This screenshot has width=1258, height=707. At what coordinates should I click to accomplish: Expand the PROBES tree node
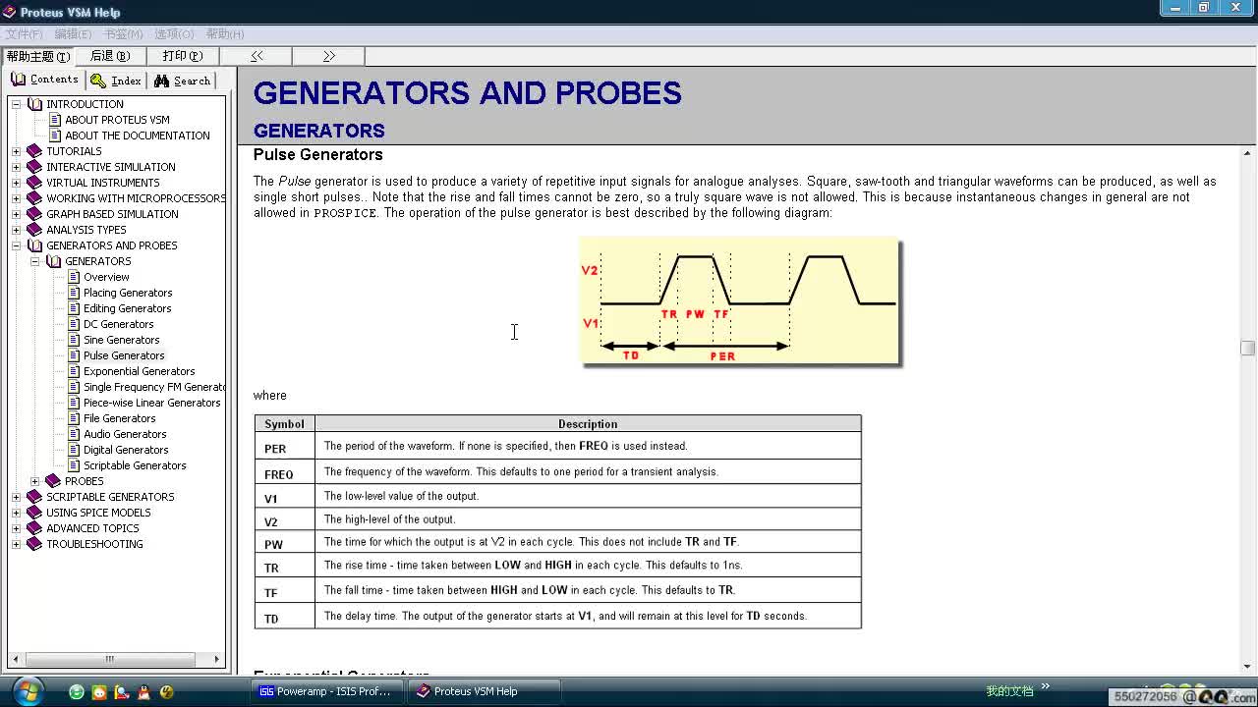point(34,481)
